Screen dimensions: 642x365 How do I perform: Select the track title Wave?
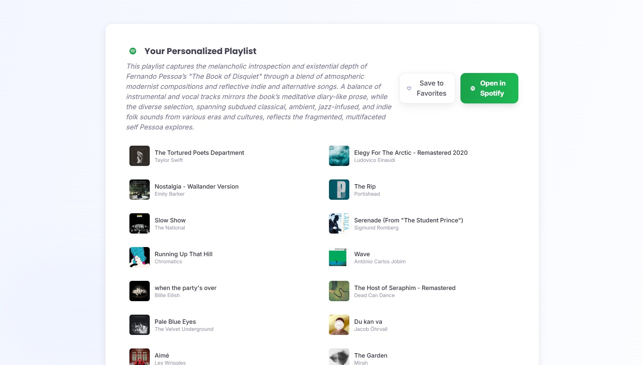pos(362,254)
